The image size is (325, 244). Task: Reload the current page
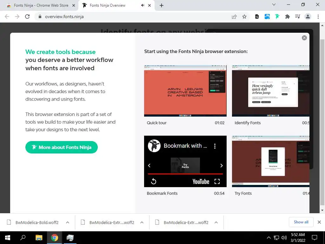[x=27, y=17]
